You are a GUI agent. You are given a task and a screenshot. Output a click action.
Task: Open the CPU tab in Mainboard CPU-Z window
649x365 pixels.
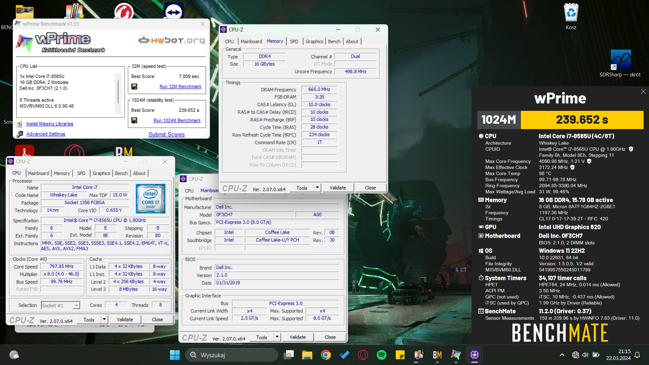(189, 191)
